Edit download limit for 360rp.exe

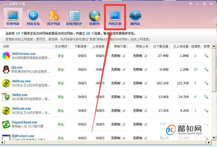coord(124,97)
